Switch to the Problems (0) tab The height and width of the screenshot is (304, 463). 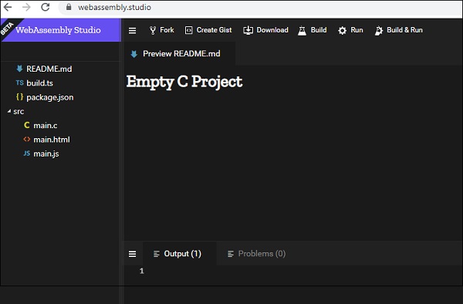click(x=256, y=254)
